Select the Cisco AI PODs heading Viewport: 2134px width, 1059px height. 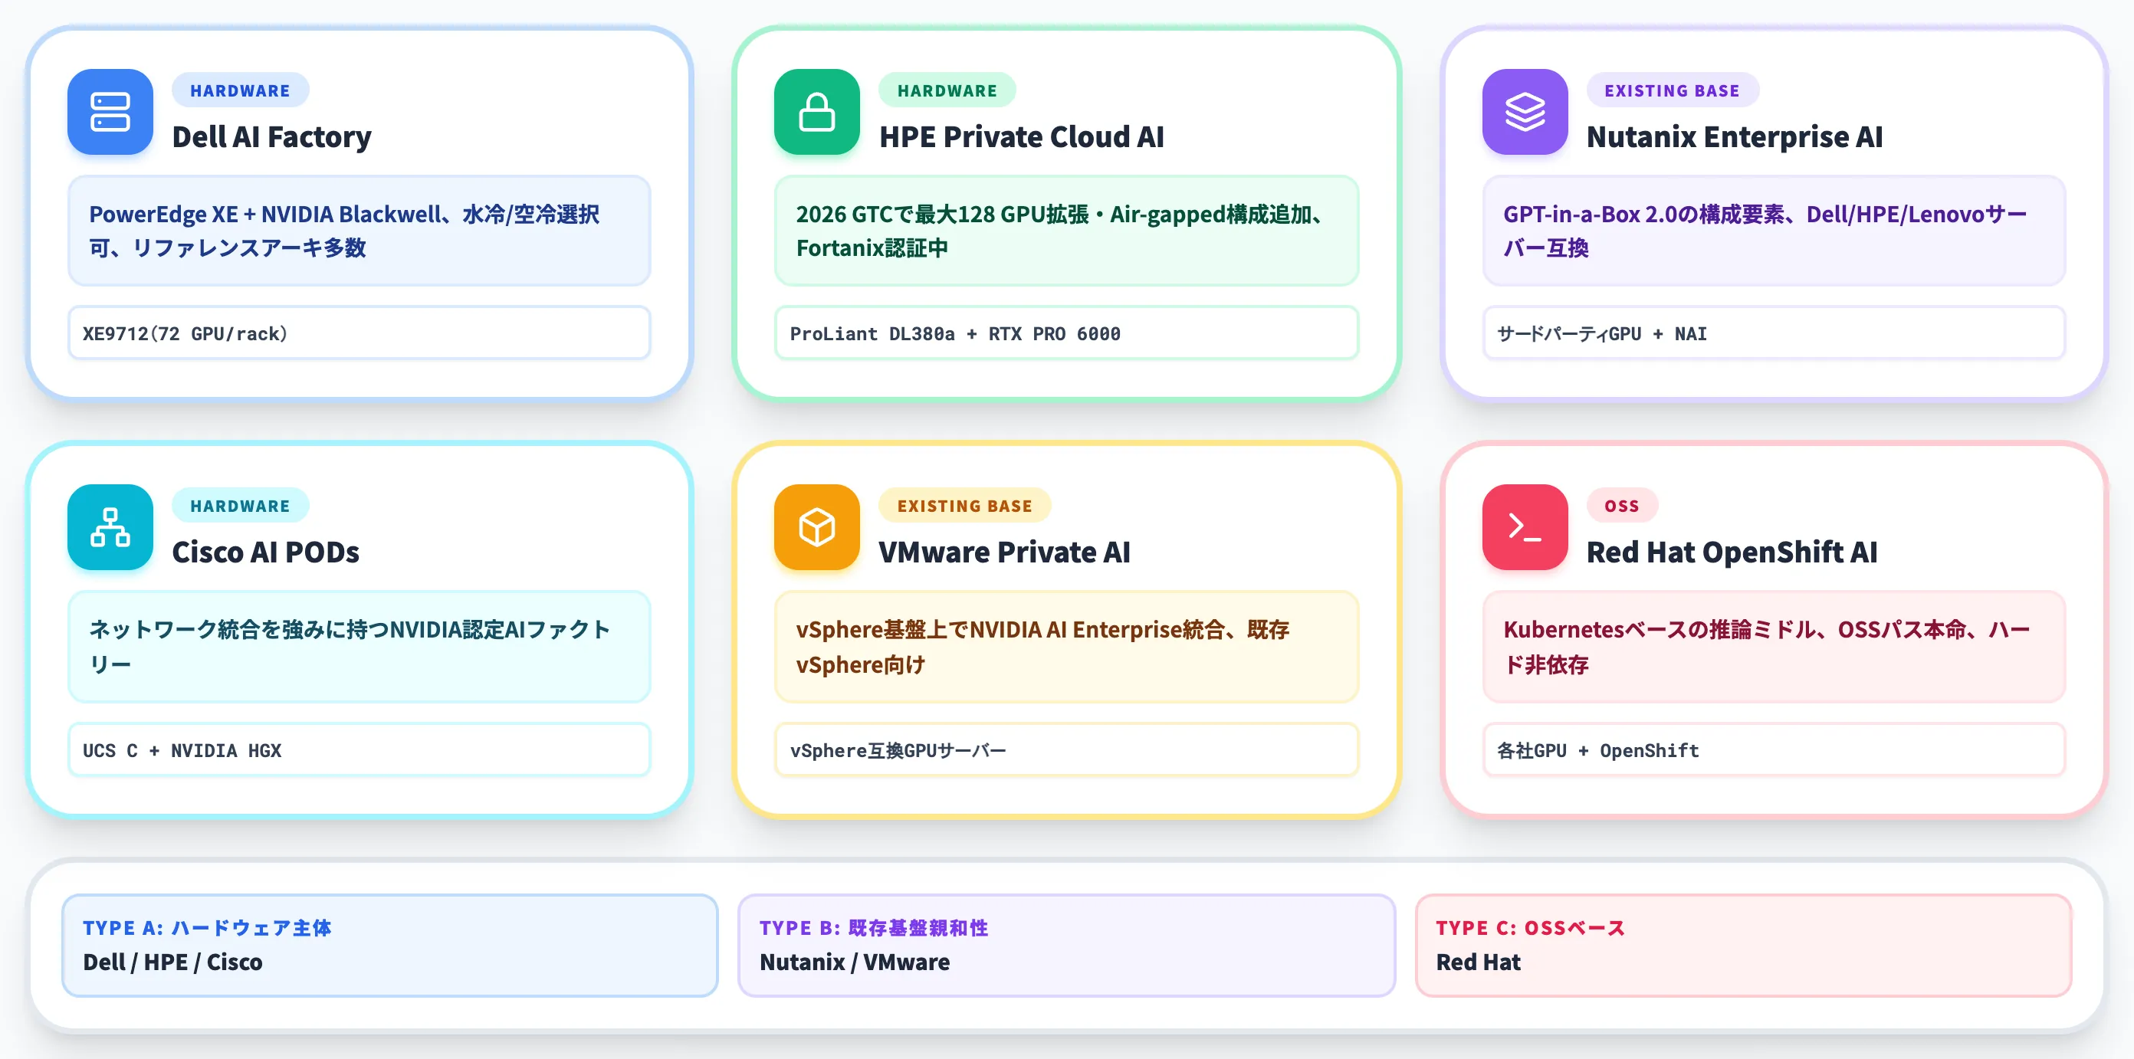click(x=266, y=552)
